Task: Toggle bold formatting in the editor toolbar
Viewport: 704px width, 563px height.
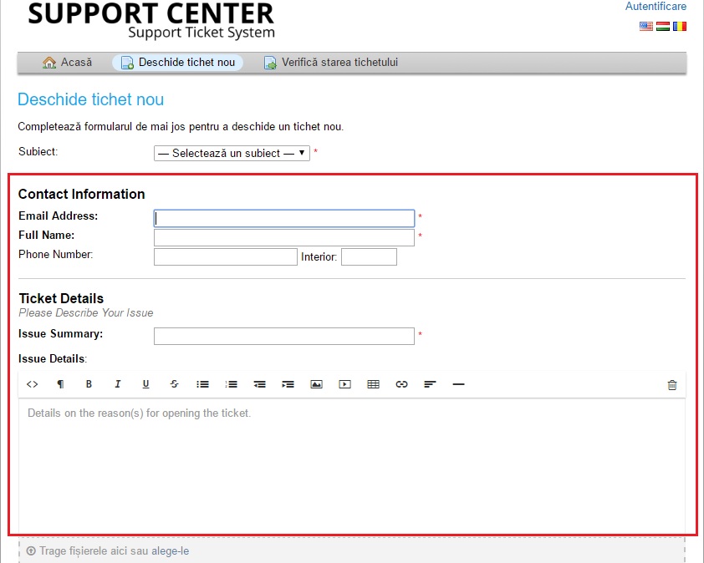Action: point(89,384)
